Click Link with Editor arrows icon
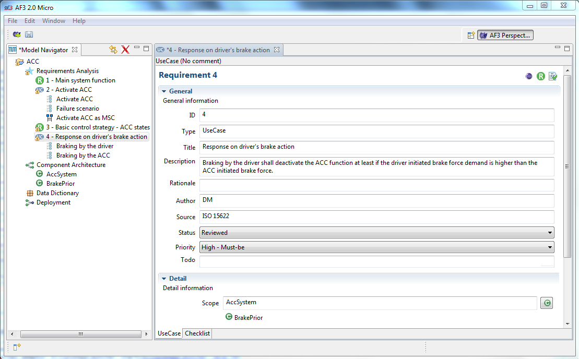 point(113,50)
